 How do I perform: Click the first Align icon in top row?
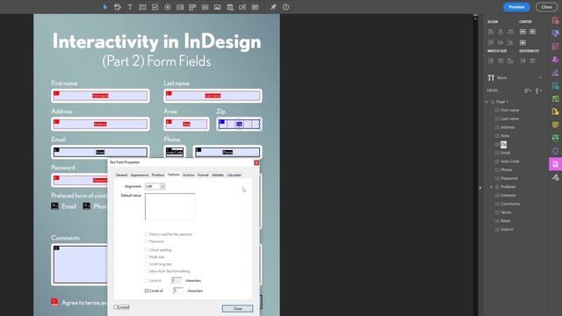pos(491,32)
